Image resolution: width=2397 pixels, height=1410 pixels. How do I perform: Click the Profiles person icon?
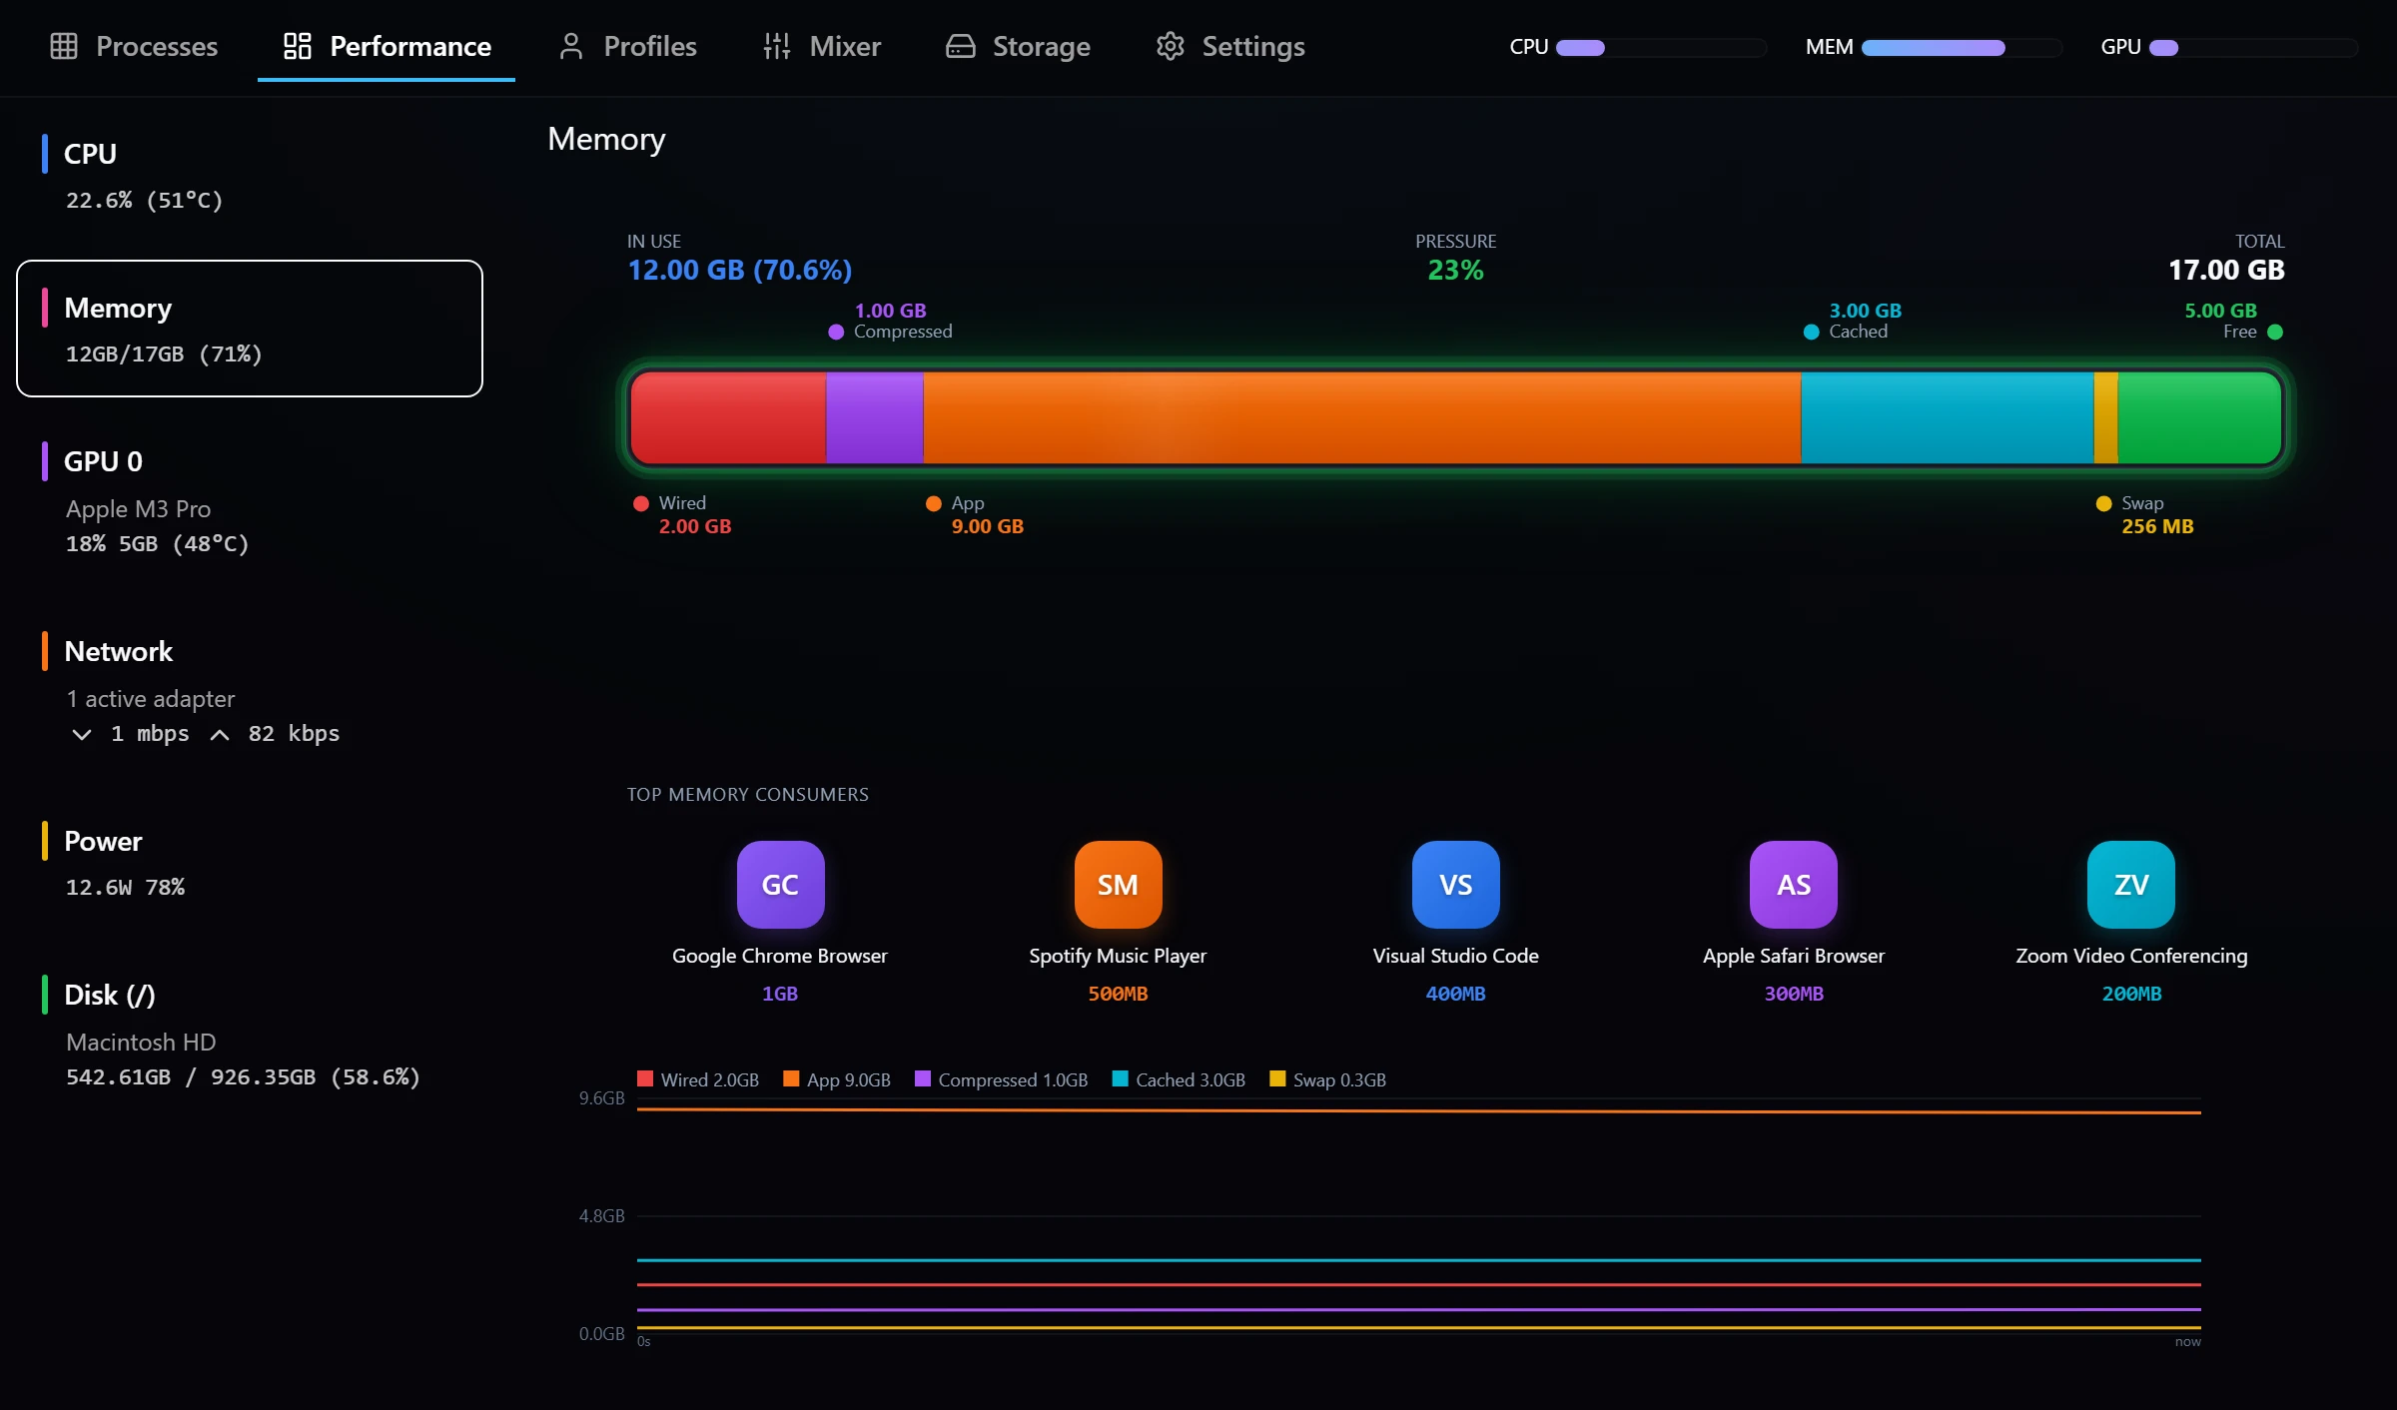pos(571,46)
